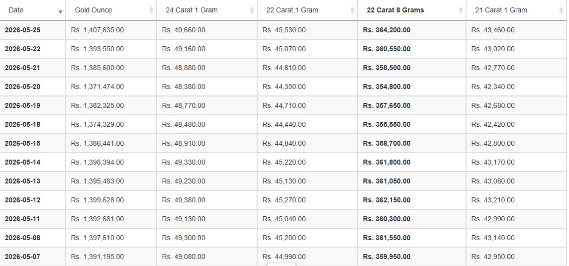Select the 24 Carat 1 Gram header text
Image resolution: width=569 pixels, height=266 pixels.
click(191, 10)
